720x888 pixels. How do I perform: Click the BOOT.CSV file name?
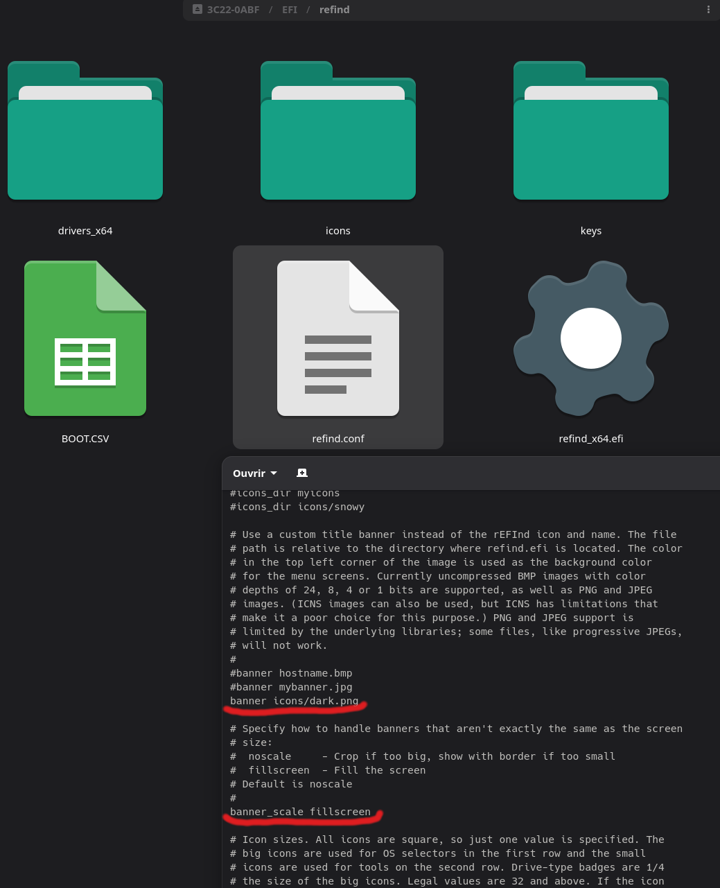(x=85, y=439)
